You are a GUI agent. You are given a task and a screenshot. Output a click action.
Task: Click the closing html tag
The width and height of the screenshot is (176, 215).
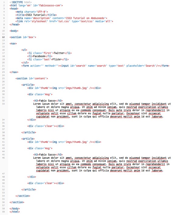pos(15,212)
